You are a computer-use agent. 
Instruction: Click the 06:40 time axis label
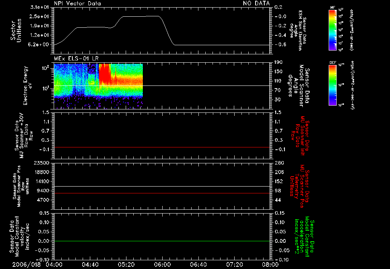coord(198,264)
